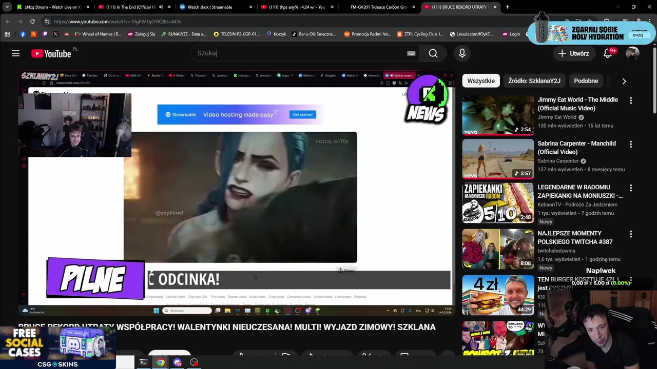This screenshot has width=657, height=369.
Task: Open Legendarne w Radomiu video title
Action: point(580,191)
